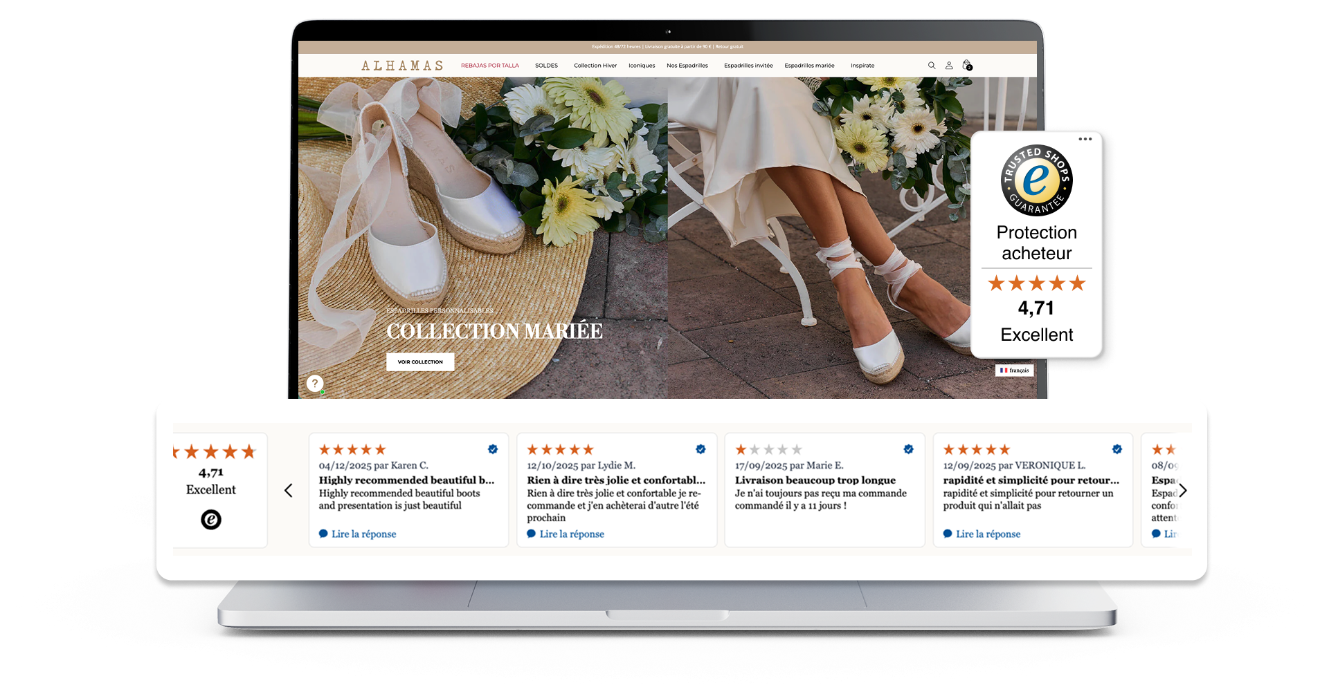Click the five-star rating in trust badge
The height and width of the screenshot is (685, 1338).
1036,283
